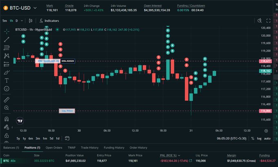Toggle lock all drawings

coord(7,136)
